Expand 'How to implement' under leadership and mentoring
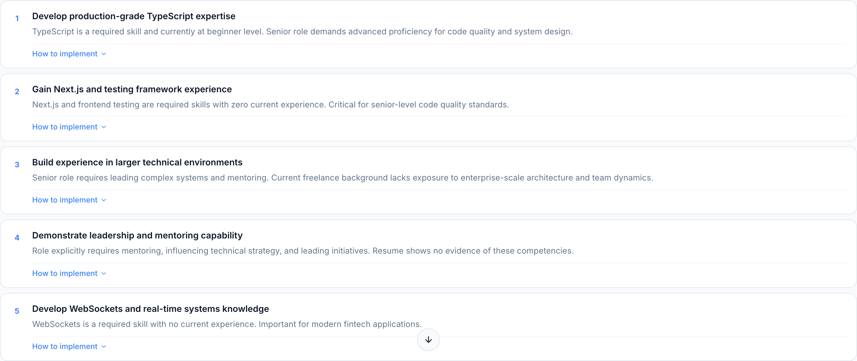This screenshot has height=361, width=857. [65, 273]
